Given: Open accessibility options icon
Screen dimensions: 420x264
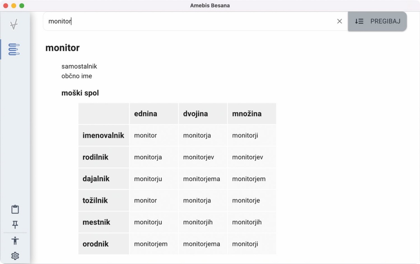Looking at the screenshot, I should (15, 241).
